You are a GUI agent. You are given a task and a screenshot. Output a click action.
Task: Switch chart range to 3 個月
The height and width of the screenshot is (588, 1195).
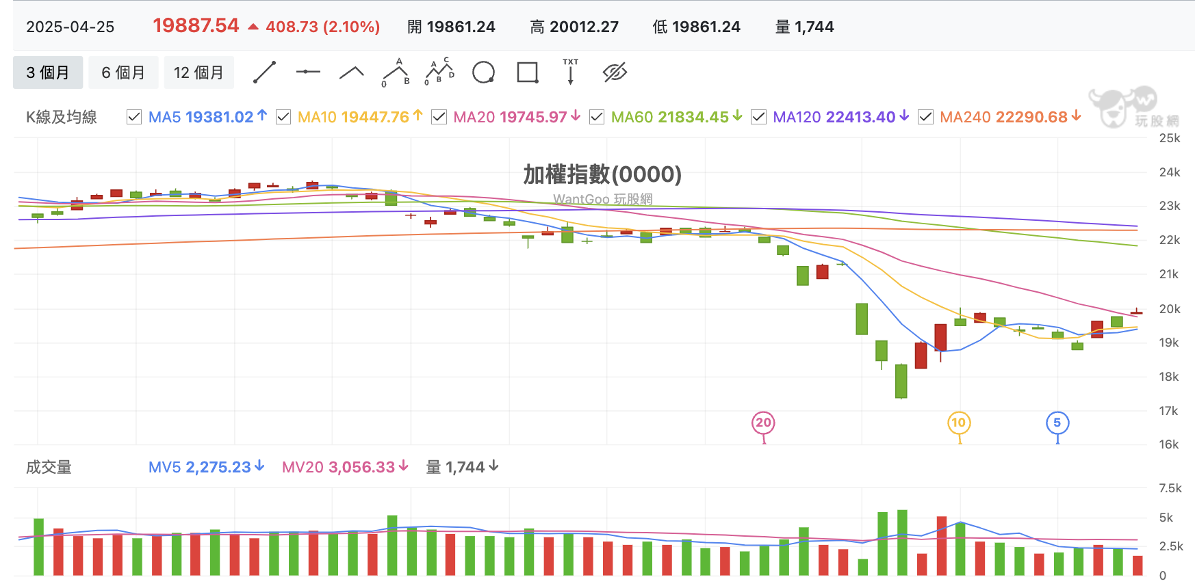click(x=48, y=72)
